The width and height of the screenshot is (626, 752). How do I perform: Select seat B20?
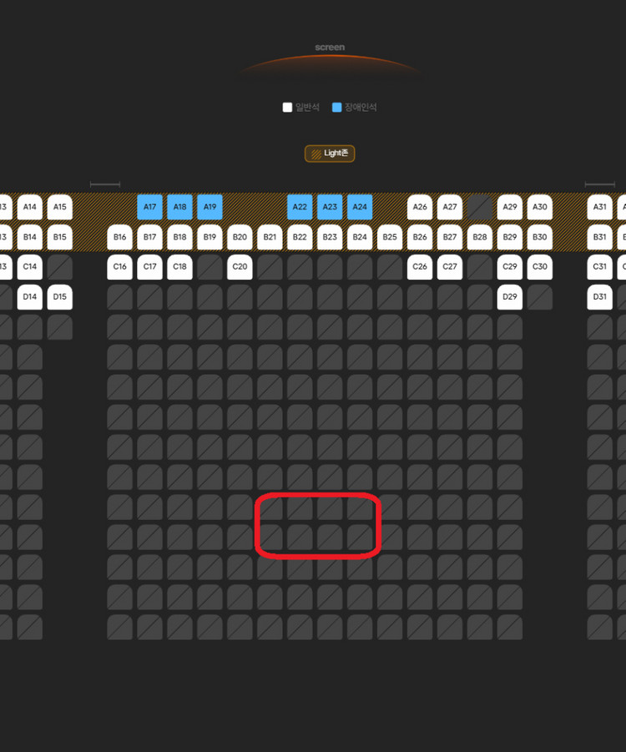[240, 237]
